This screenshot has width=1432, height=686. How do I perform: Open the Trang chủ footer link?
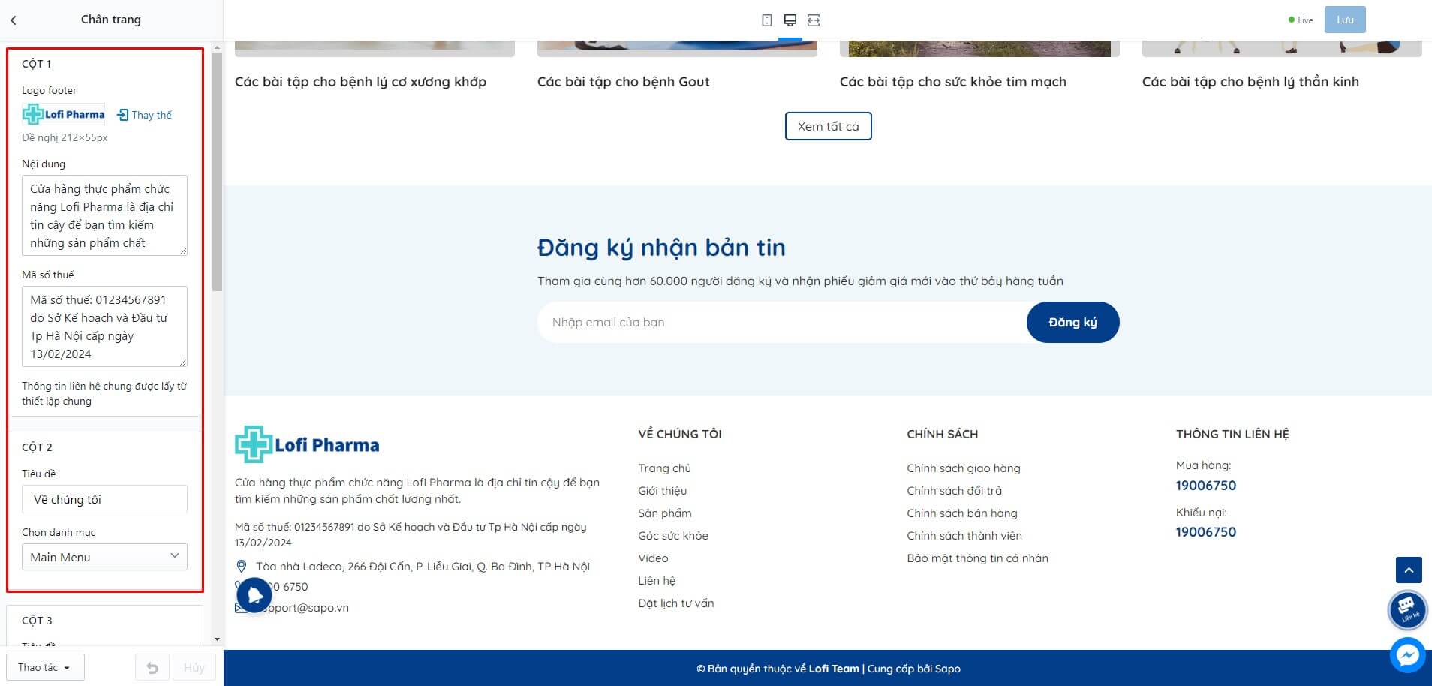coord(665,468)
